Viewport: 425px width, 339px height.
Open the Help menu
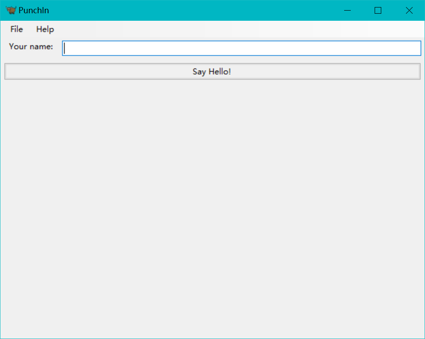click(x=45, y=30)
